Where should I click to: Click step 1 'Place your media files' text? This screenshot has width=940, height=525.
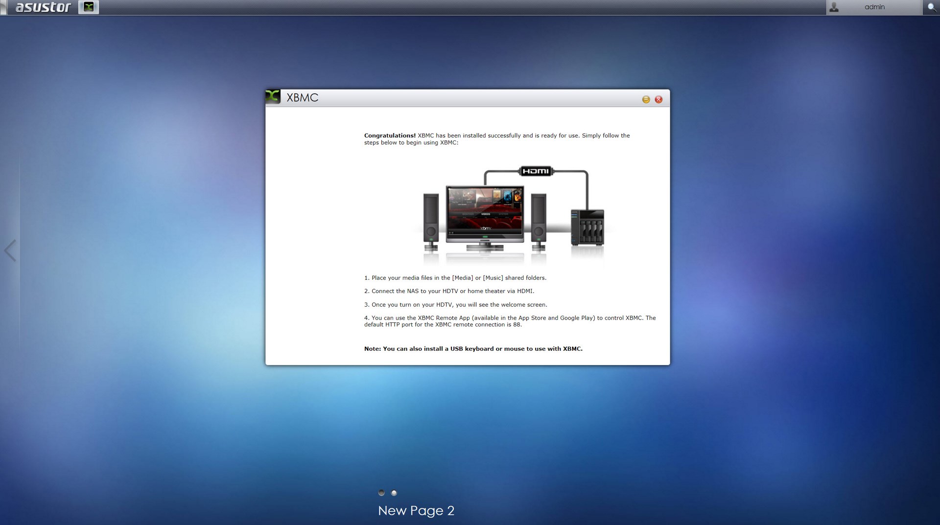coord(455,278)
